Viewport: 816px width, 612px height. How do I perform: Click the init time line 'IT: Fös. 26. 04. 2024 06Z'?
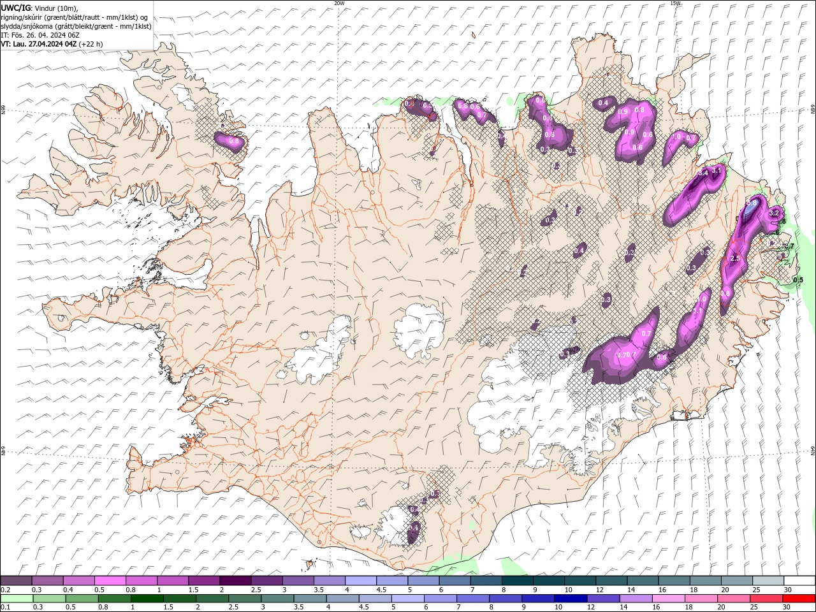coord(40,35)
